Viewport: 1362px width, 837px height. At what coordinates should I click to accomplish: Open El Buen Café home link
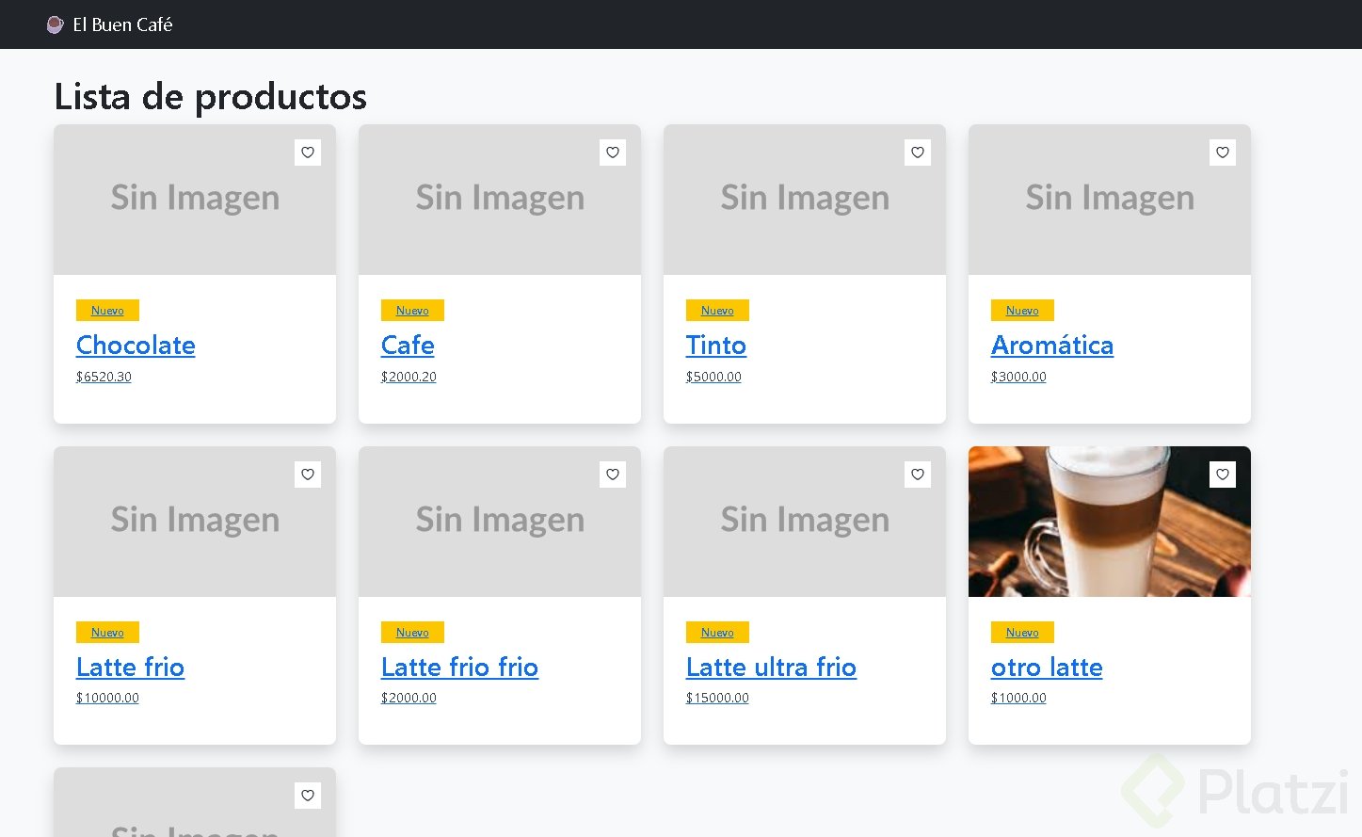(x=122, y=24)
